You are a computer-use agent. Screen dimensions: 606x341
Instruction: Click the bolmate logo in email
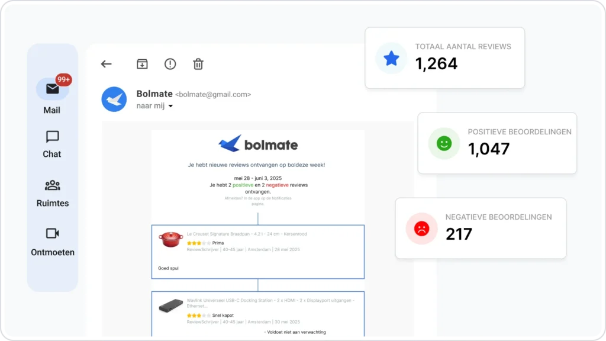258,144
